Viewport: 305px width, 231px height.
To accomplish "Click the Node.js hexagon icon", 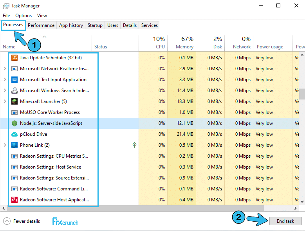I will click(14, 123).
